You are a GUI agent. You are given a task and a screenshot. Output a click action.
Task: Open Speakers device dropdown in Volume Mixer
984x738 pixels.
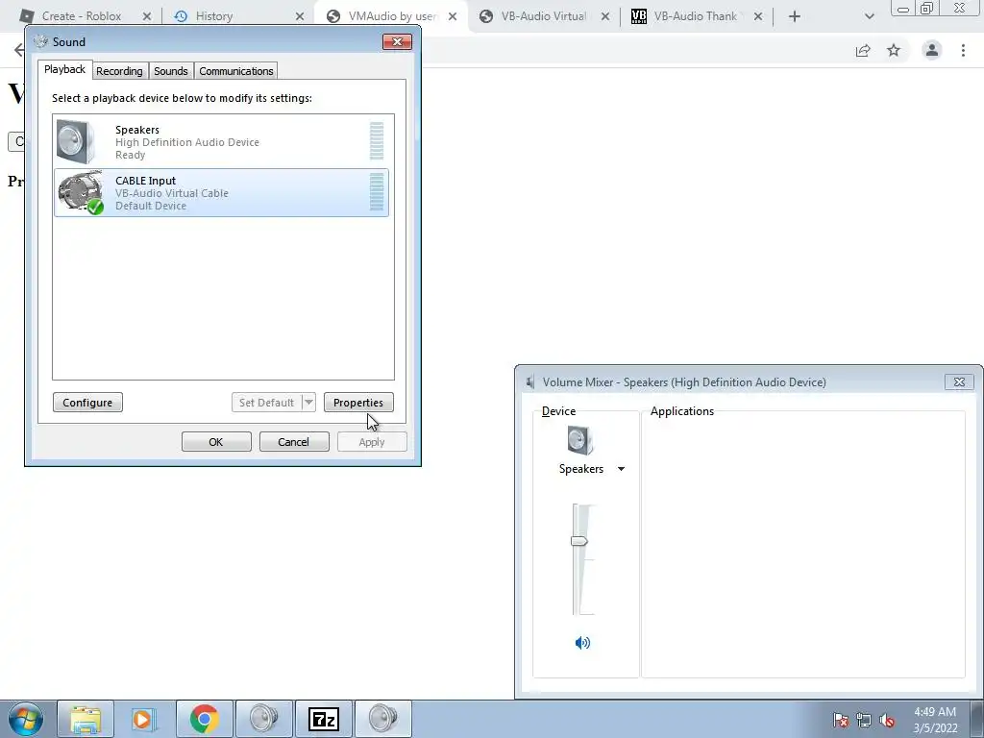coord(621,469)
